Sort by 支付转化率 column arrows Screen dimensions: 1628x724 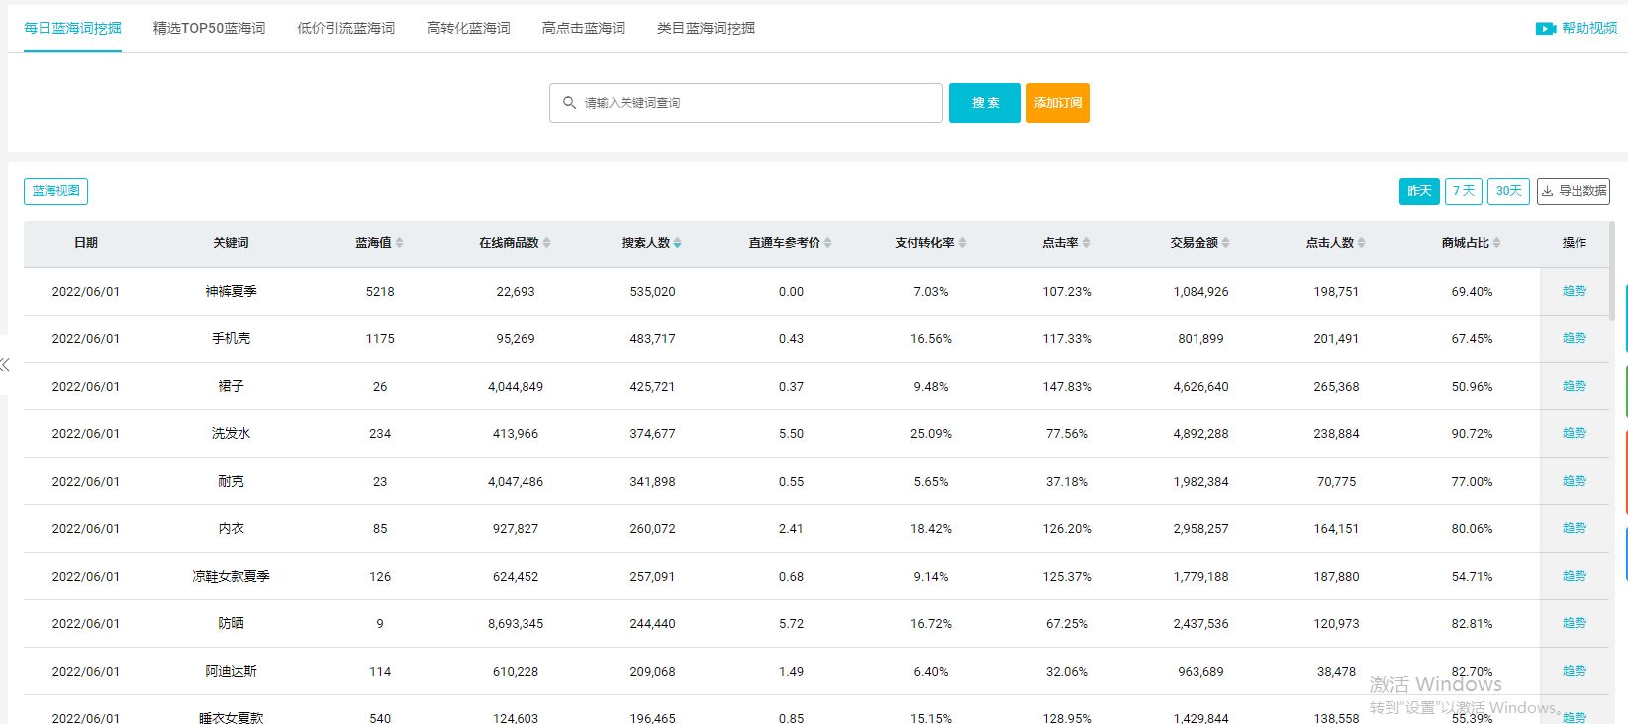[x=962, y=243]
